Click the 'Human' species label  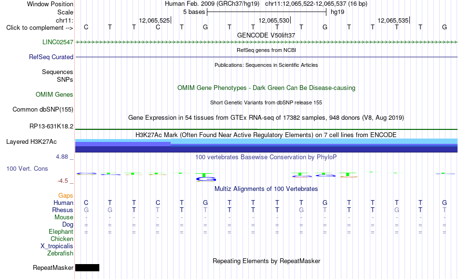tap(63, 203)
